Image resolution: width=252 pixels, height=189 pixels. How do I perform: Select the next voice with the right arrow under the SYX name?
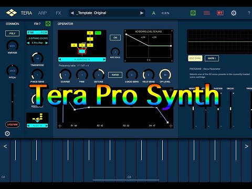click(x=47, y=43)
